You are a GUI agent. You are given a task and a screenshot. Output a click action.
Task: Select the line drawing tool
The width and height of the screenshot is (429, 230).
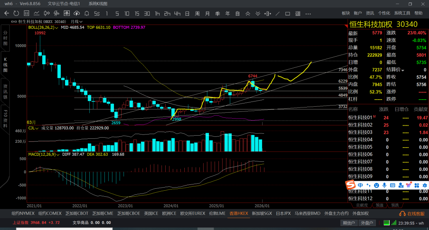click(277, 13)
